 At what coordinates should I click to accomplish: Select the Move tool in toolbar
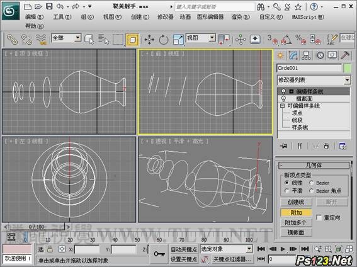pyautogui.click(x=149, y=40)
